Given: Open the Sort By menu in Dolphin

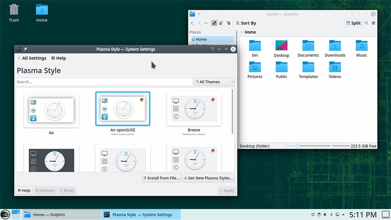Looking at the screenshot, I should point(246,23).
